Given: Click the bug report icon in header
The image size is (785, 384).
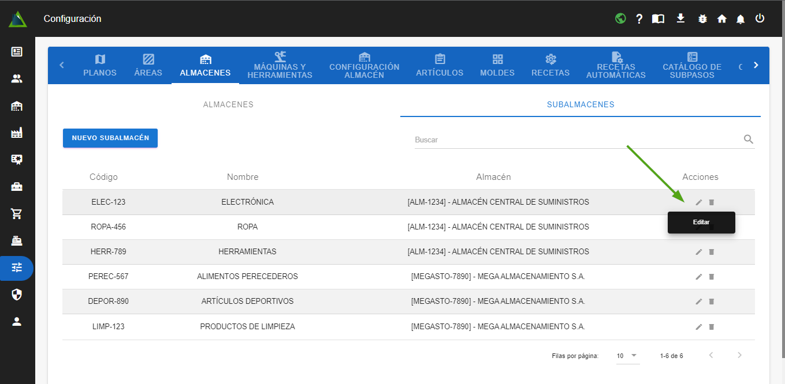Looking at the screenshot, I should click(702, 18).
